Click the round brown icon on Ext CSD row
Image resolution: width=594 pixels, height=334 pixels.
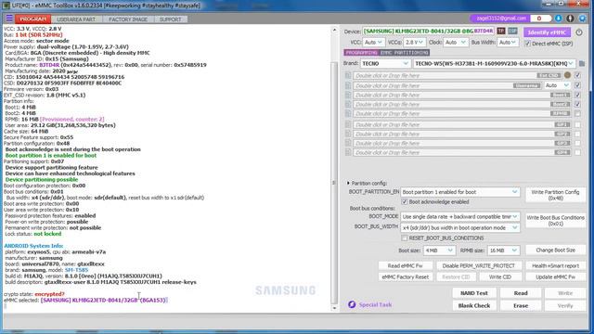tap(567, 75)
